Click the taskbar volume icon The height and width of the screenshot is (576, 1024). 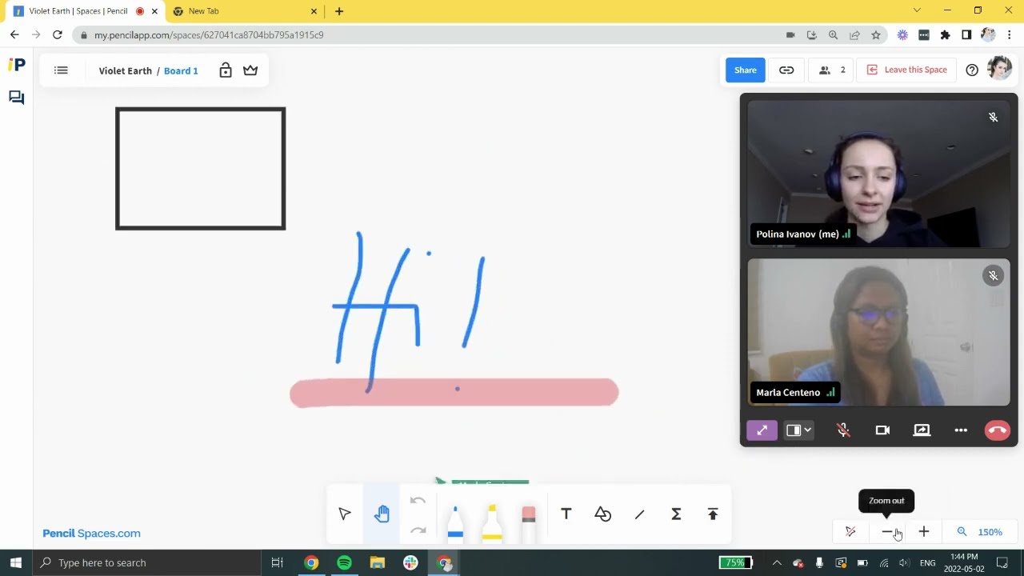905,562
